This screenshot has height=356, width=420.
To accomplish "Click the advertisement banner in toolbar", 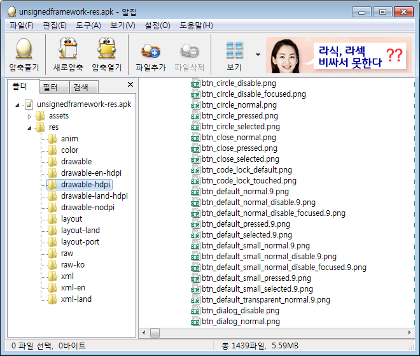I will pyautogui.click(x=339, y=55).
